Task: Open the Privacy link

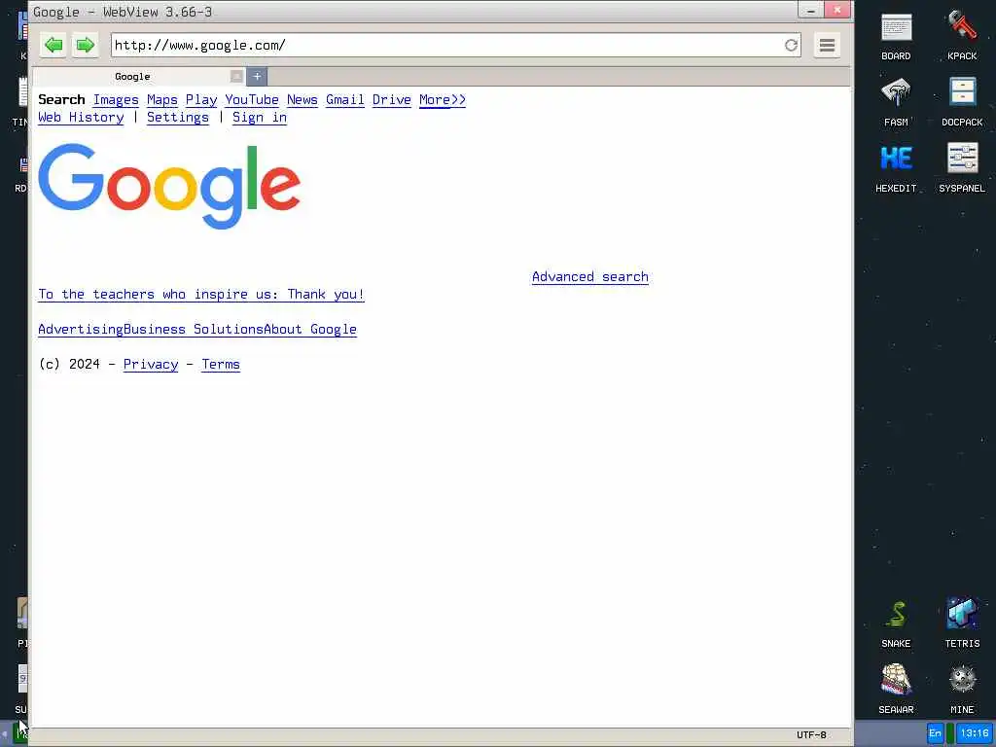Action: (151, 365)
